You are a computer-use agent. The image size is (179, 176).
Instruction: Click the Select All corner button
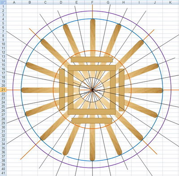3,2
